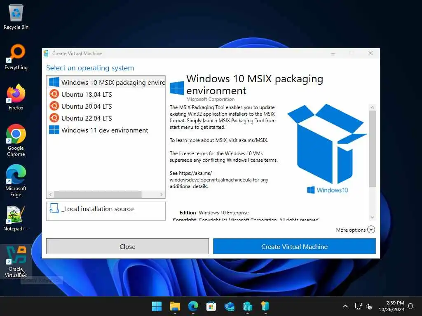Open the Microsoft Edge desktop shortcut
The width and height of the screenshot is (422, 316).
[16, 181]
